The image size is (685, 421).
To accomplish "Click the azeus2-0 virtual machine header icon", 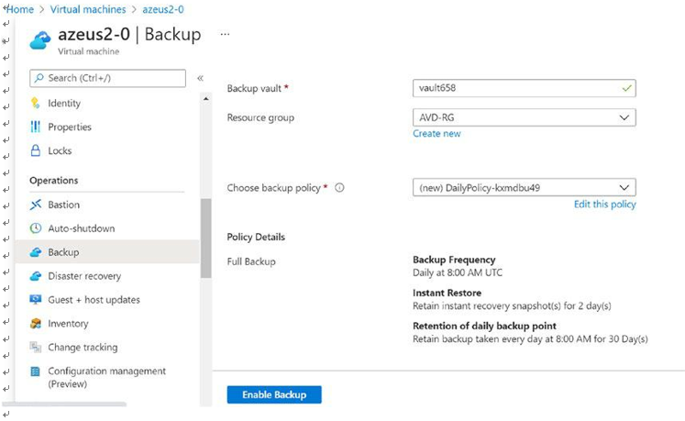I will tap(40, 40).
